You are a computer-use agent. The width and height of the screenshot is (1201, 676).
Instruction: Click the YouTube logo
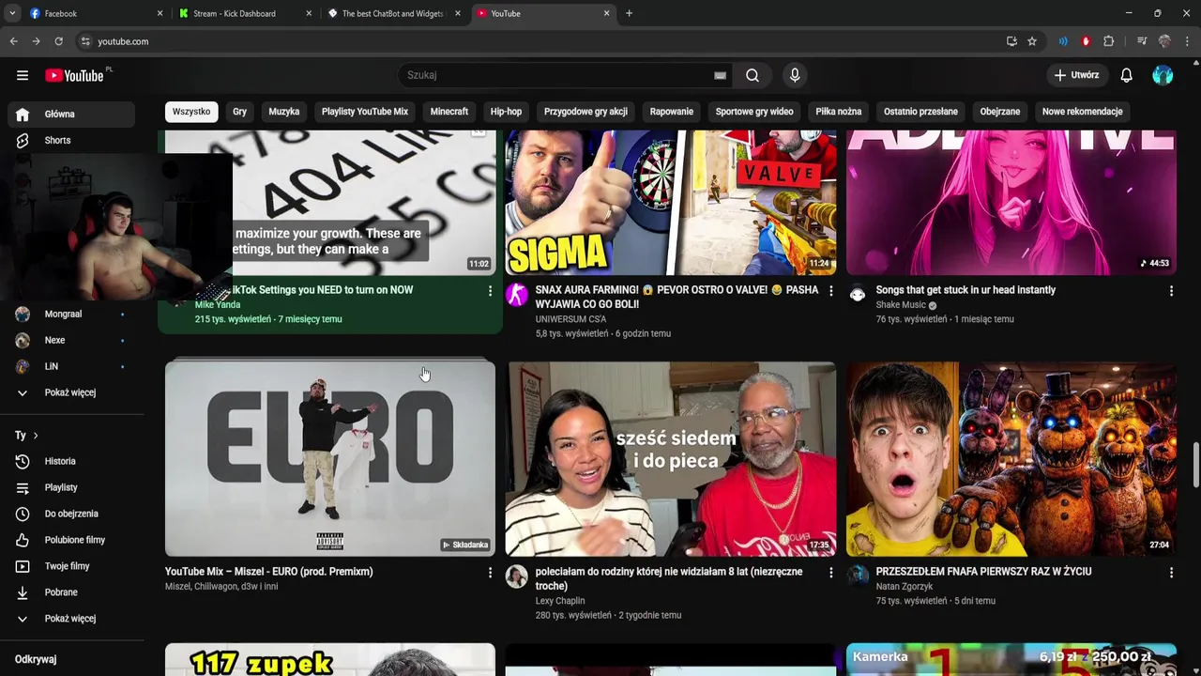[x=75, y=75]
